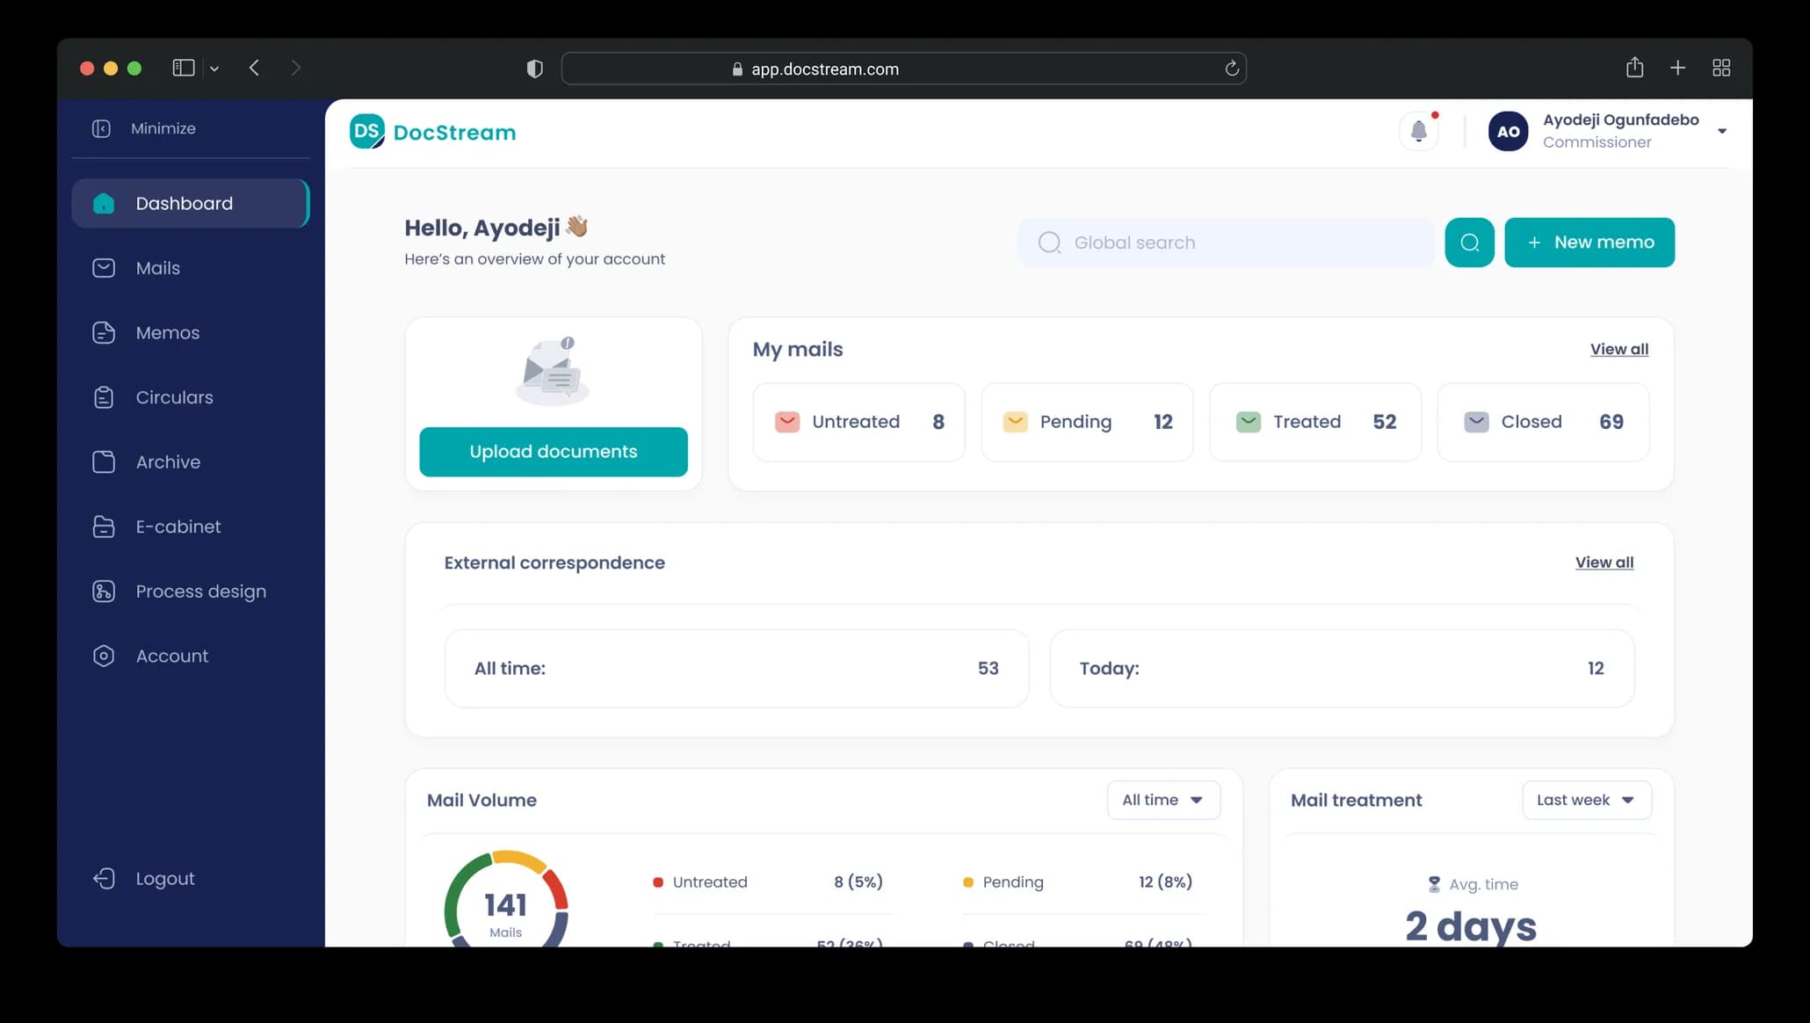
Task: Click the privacy shield icon
Action: point(534,69)
